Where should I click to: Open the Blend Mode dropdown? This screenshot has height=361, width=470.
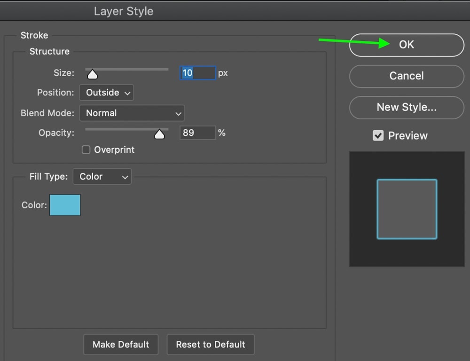tap(132, 113)
